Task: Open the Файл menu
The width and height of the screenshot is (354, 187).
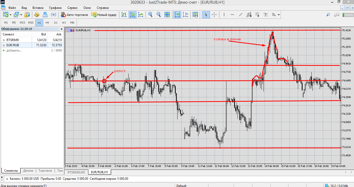Action: pos(12,8)
